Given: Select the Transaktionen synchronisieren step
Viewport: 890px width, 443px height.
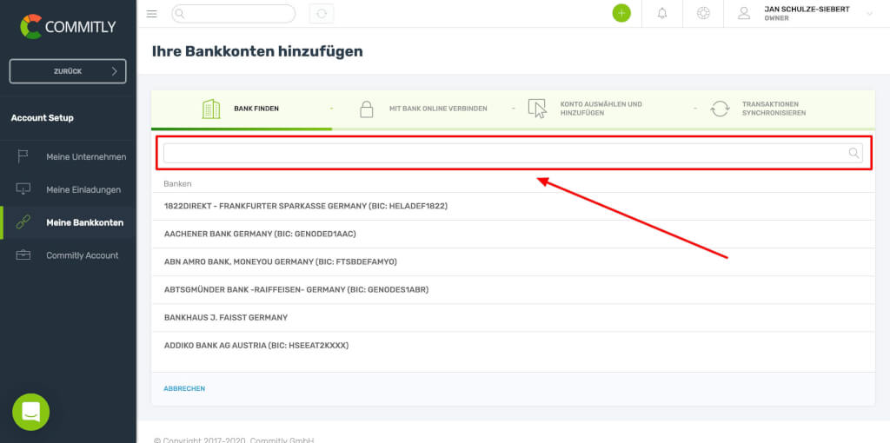Looking at the screenshot, I should tap(759, 109).
